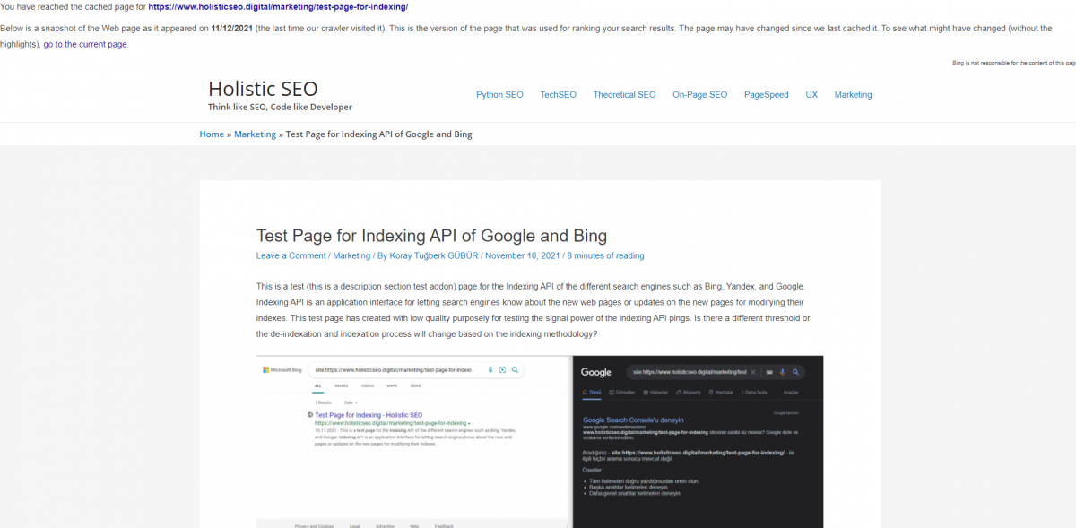Screen dimensions: 1076x528
Task: Click the article heading 'Test Page for Indexing API of Google and Bing'
Action: tap(431, 236)
